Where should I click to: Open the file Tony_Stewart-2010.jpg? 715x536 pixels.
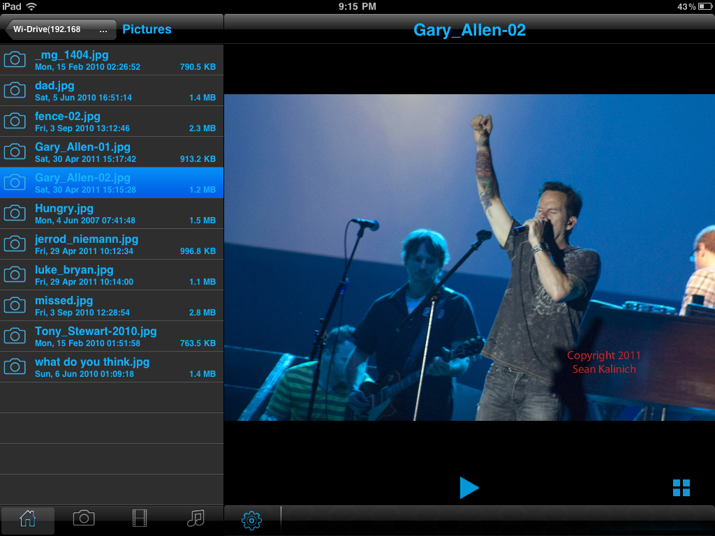(x=112, y=336)
